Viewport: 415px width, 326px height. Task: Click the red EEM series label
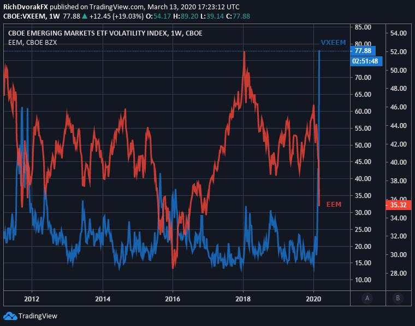pos(334,205)
